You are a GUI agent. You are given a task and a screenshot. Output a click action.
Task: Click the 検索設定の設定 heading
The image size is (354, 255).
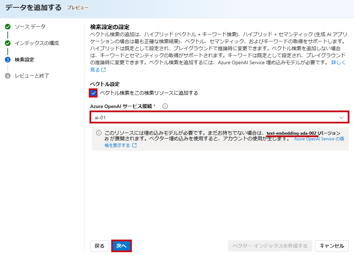110,27
